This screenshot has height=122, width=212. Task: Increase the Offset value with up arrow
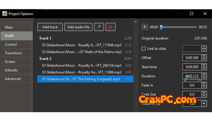click(204, 56)
